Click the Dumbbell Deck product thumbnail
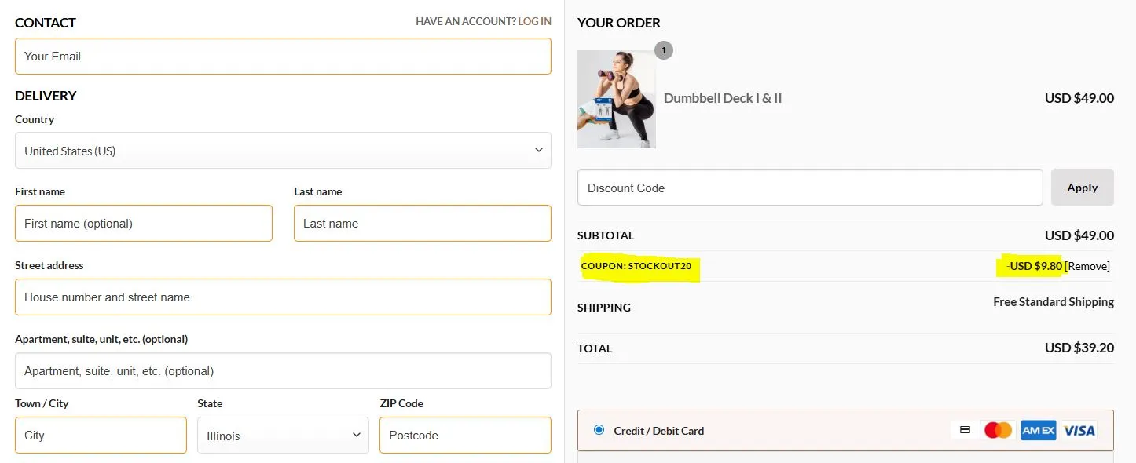The width and height of the screenshot is (1136, 463). click(x=617, y=99)
